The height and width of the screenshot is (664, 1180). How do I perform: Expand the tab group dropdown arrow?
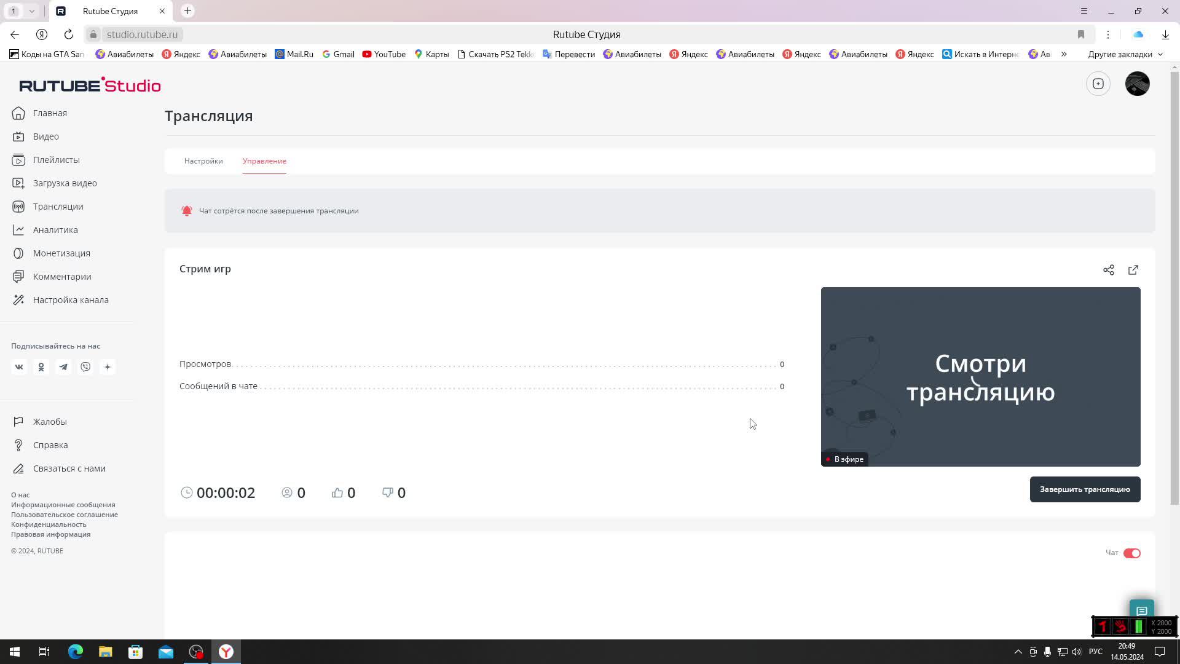pyautogui.click(x=32, y=11)
